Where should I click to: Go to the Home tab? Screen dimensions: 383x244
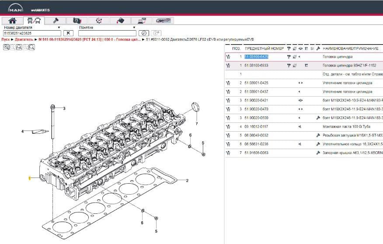pyautogui.click(x=12, y=21)
